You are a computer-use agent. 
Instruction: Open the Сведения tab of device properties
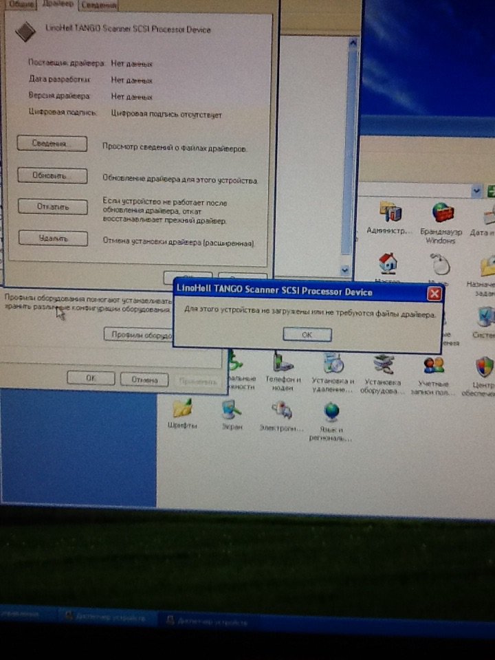pyautogui.click(x=98, y=5)
